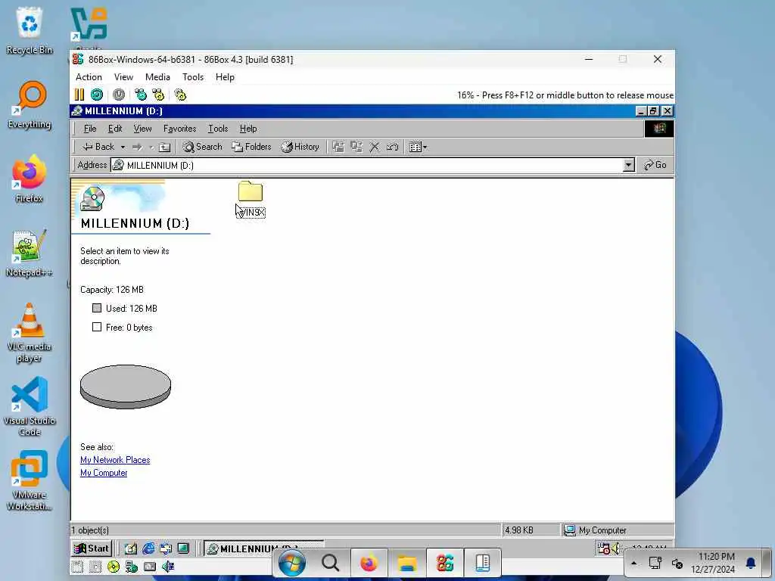Open the Back button history dropdown arrow
This screenshot has height=581, width=775.
pos(123,148)
